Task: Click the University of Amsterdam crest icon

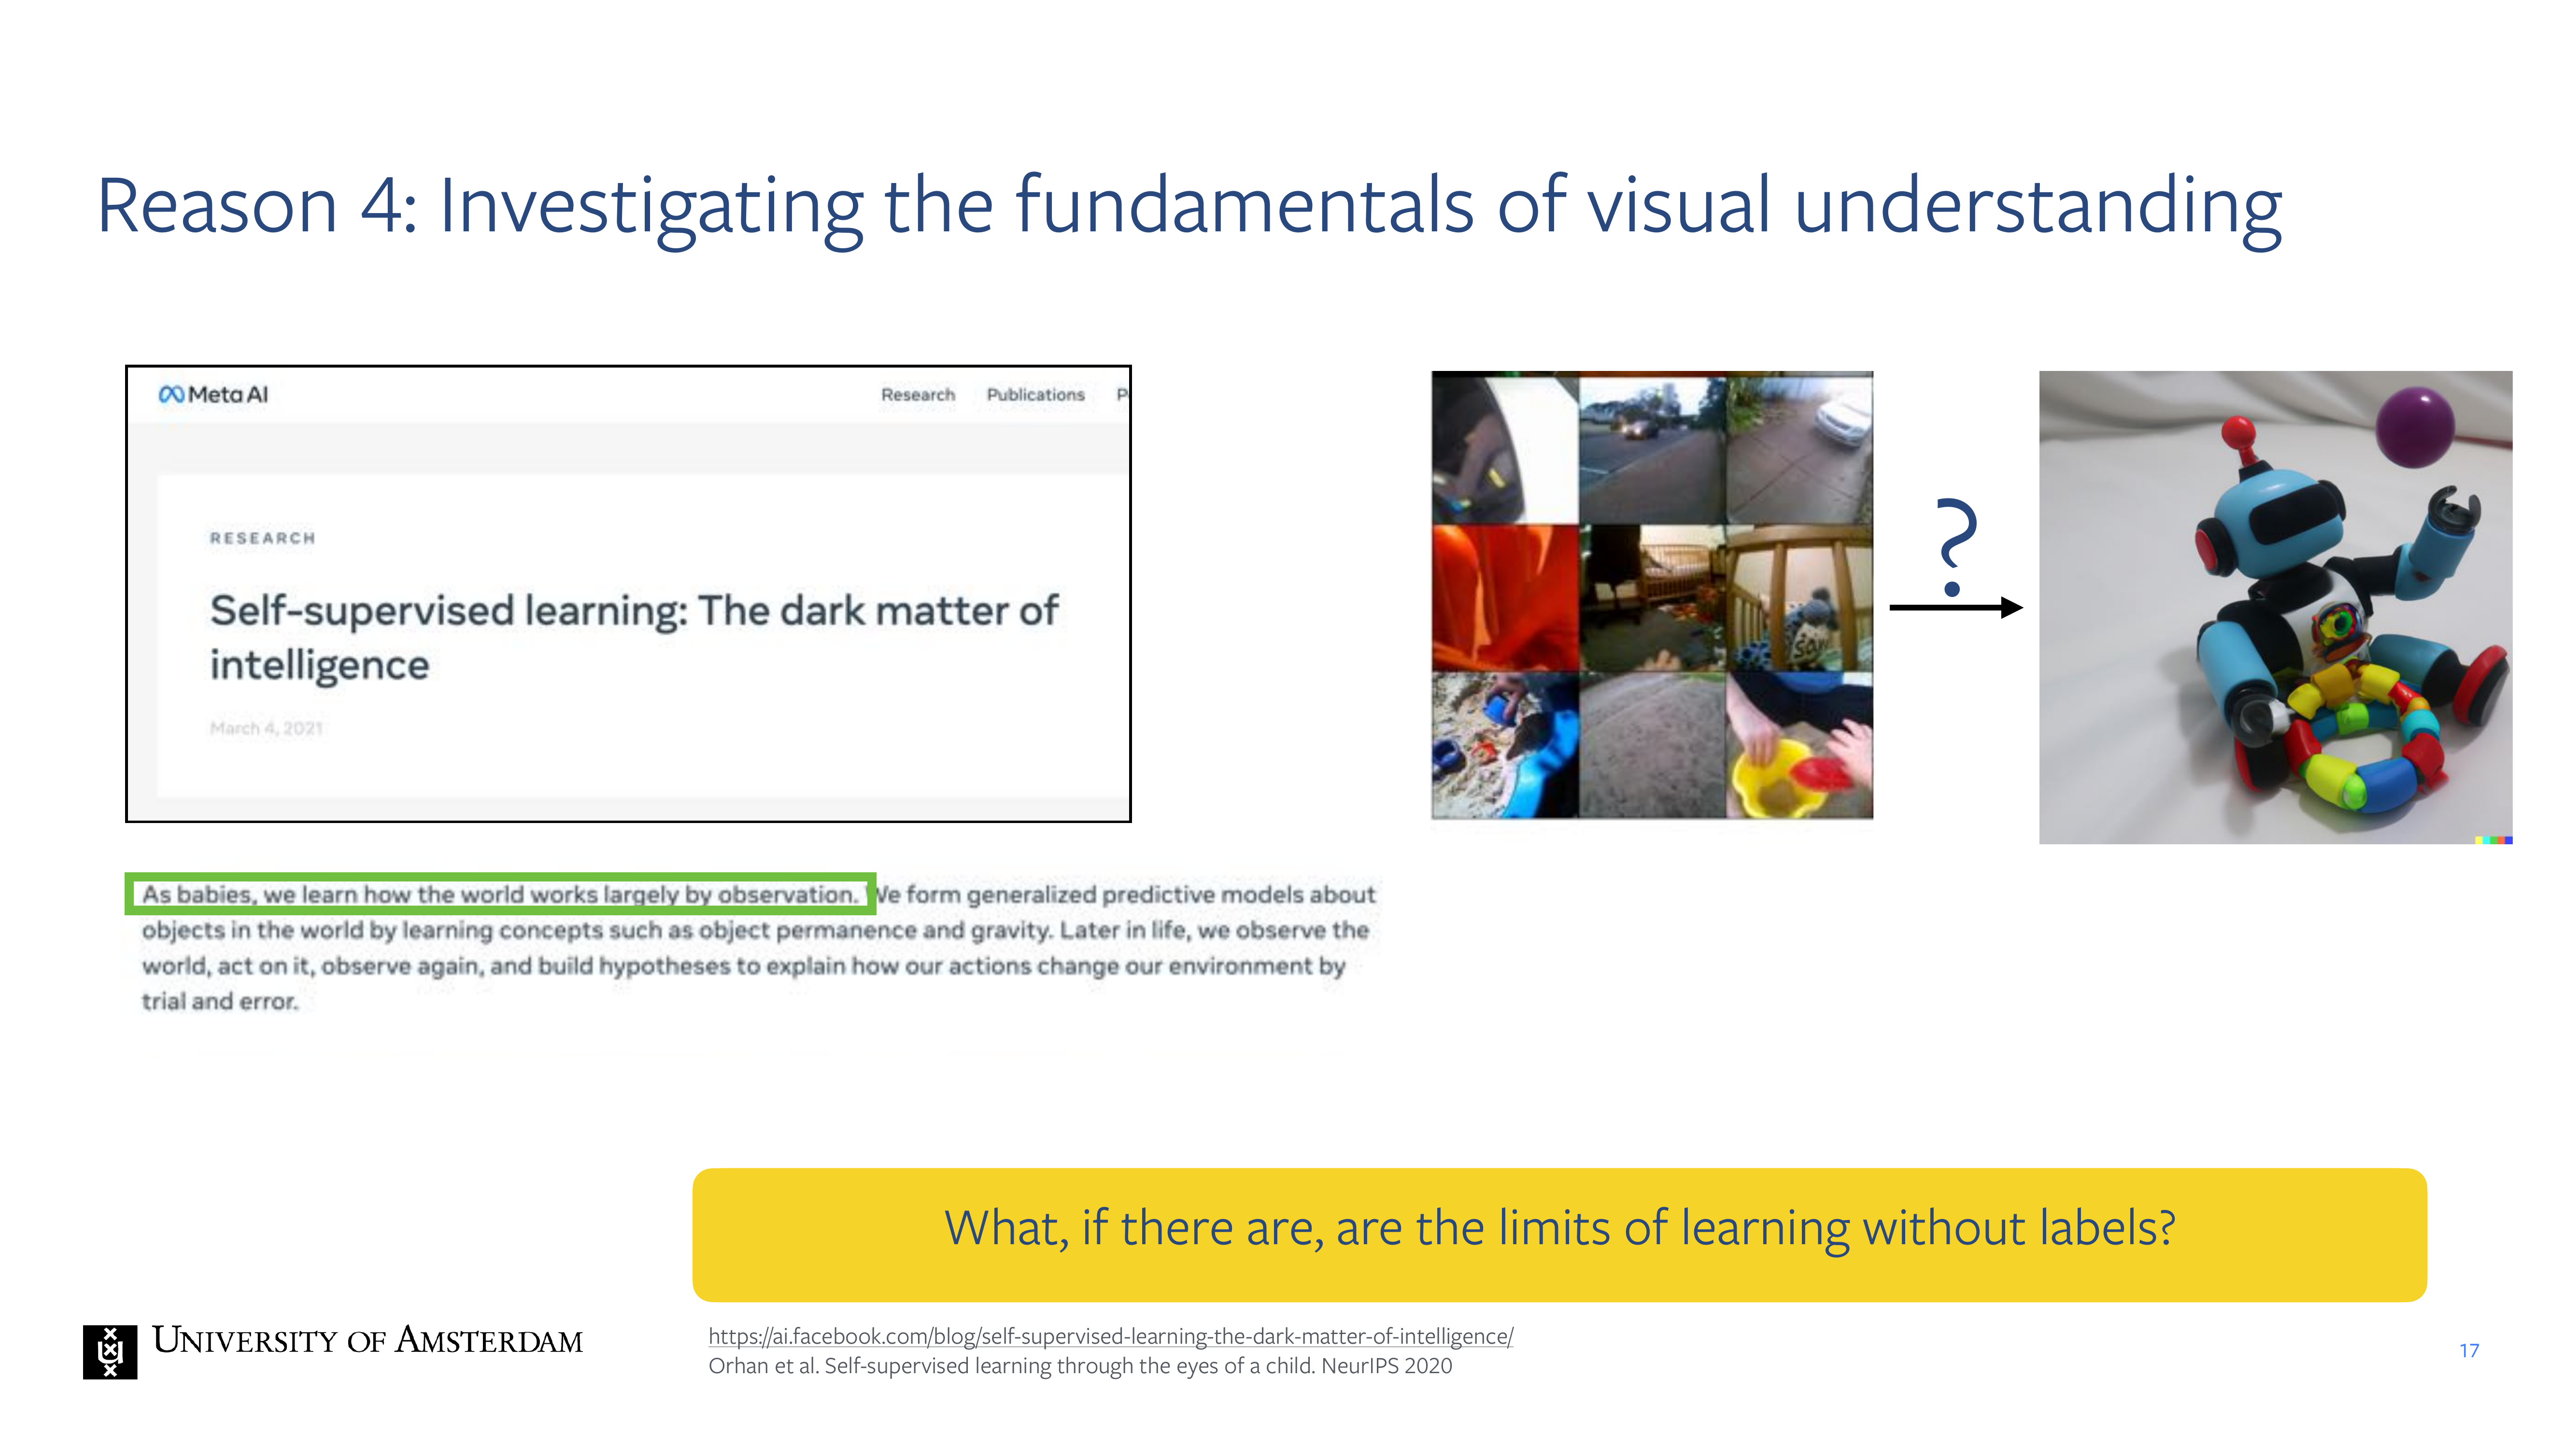Action: (110, 1351)
